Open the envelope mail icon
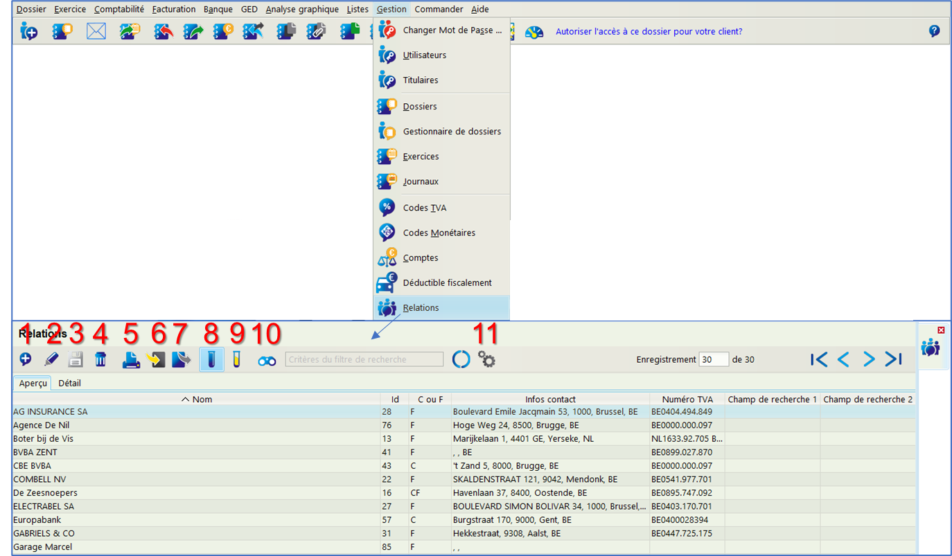Image resolution: width=952 pixels, height=556 pixels. click(x=96, y=31)
